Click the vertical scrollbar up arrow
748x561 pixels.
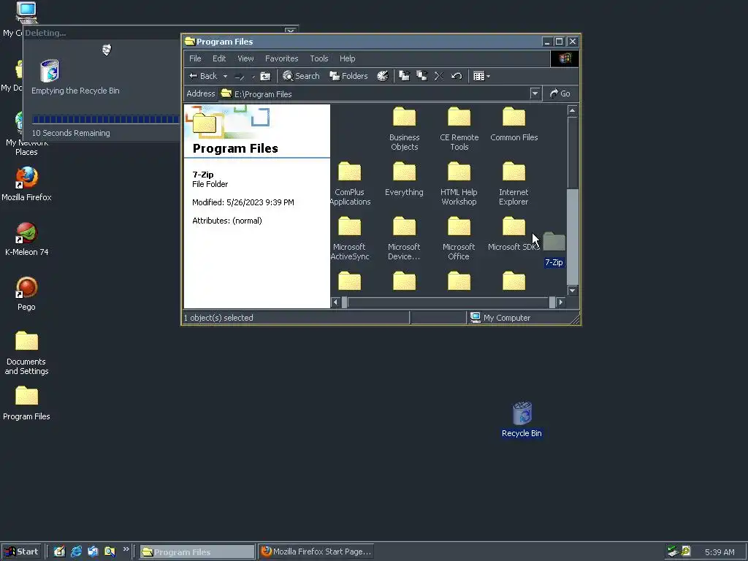click(573, 111)
